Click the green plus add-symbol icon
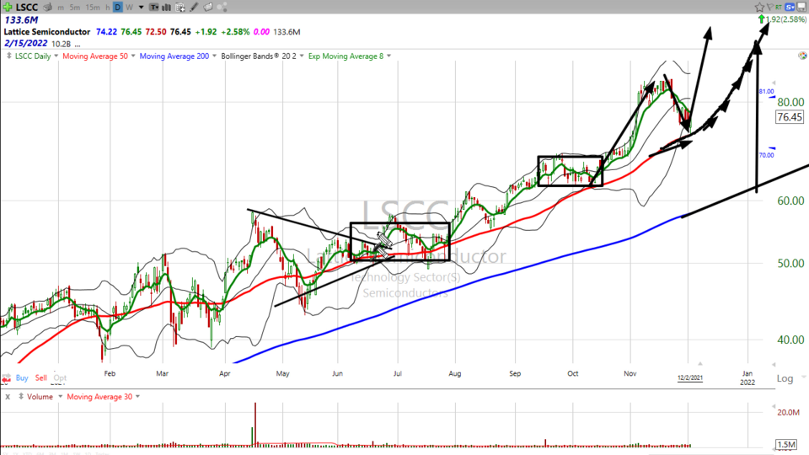This screenshot has height=455, width=809. point(8,7)
